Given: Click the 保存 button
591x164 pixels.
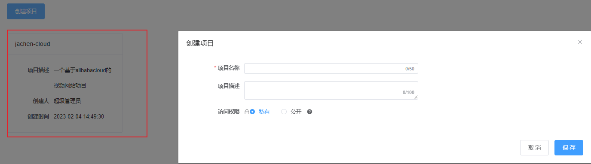Looking at the screenshot, I should tap(569, 147).
